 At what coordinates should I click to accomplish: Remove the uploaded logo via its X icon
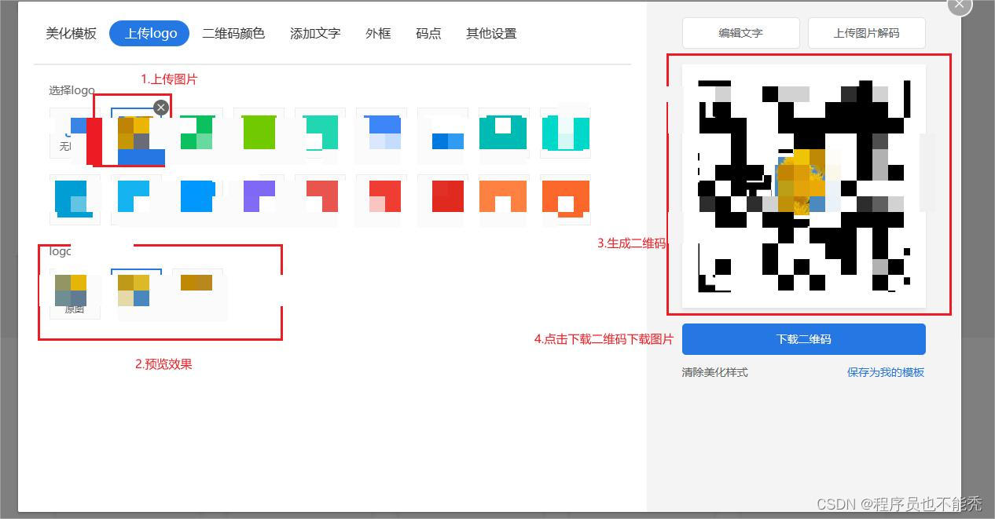point(161,108)
